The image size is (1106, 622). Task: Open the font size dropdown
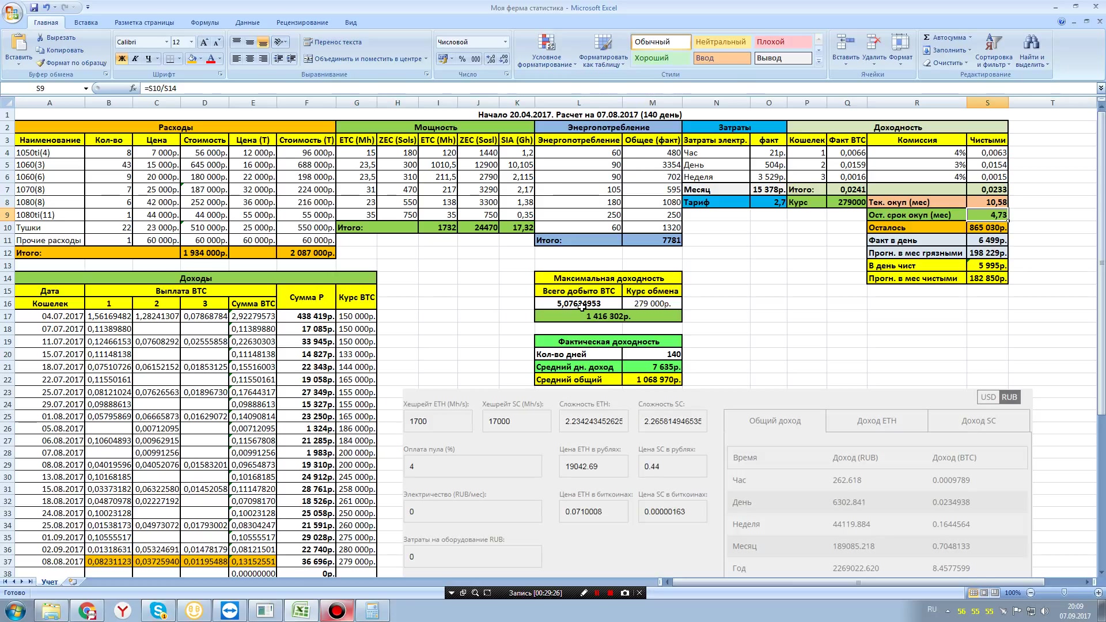point(192,42)
